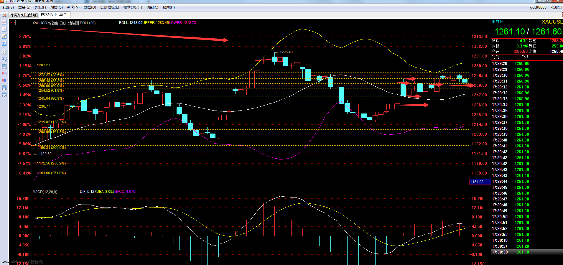Image resolution: width=563 pixels, height=265 pixels.
Task: Click the gddt8888 username label
Action: pos(538,7)
